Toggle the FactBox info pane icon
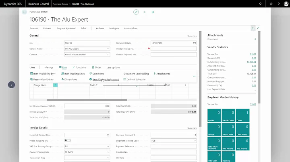The height and width of the screenshot is (162, 290). 253,28
